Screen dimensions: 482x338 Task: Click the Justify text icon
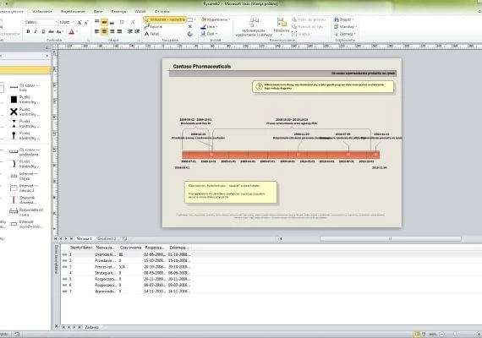(x=119, y=31)
